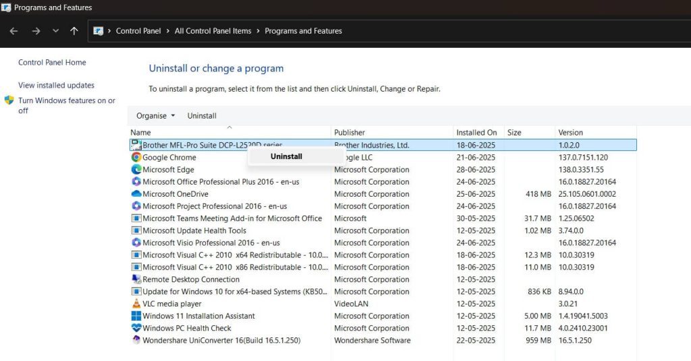Click the VLC media player cone icon
This screenshot has width=691, height=361.
tap(136, 304)
